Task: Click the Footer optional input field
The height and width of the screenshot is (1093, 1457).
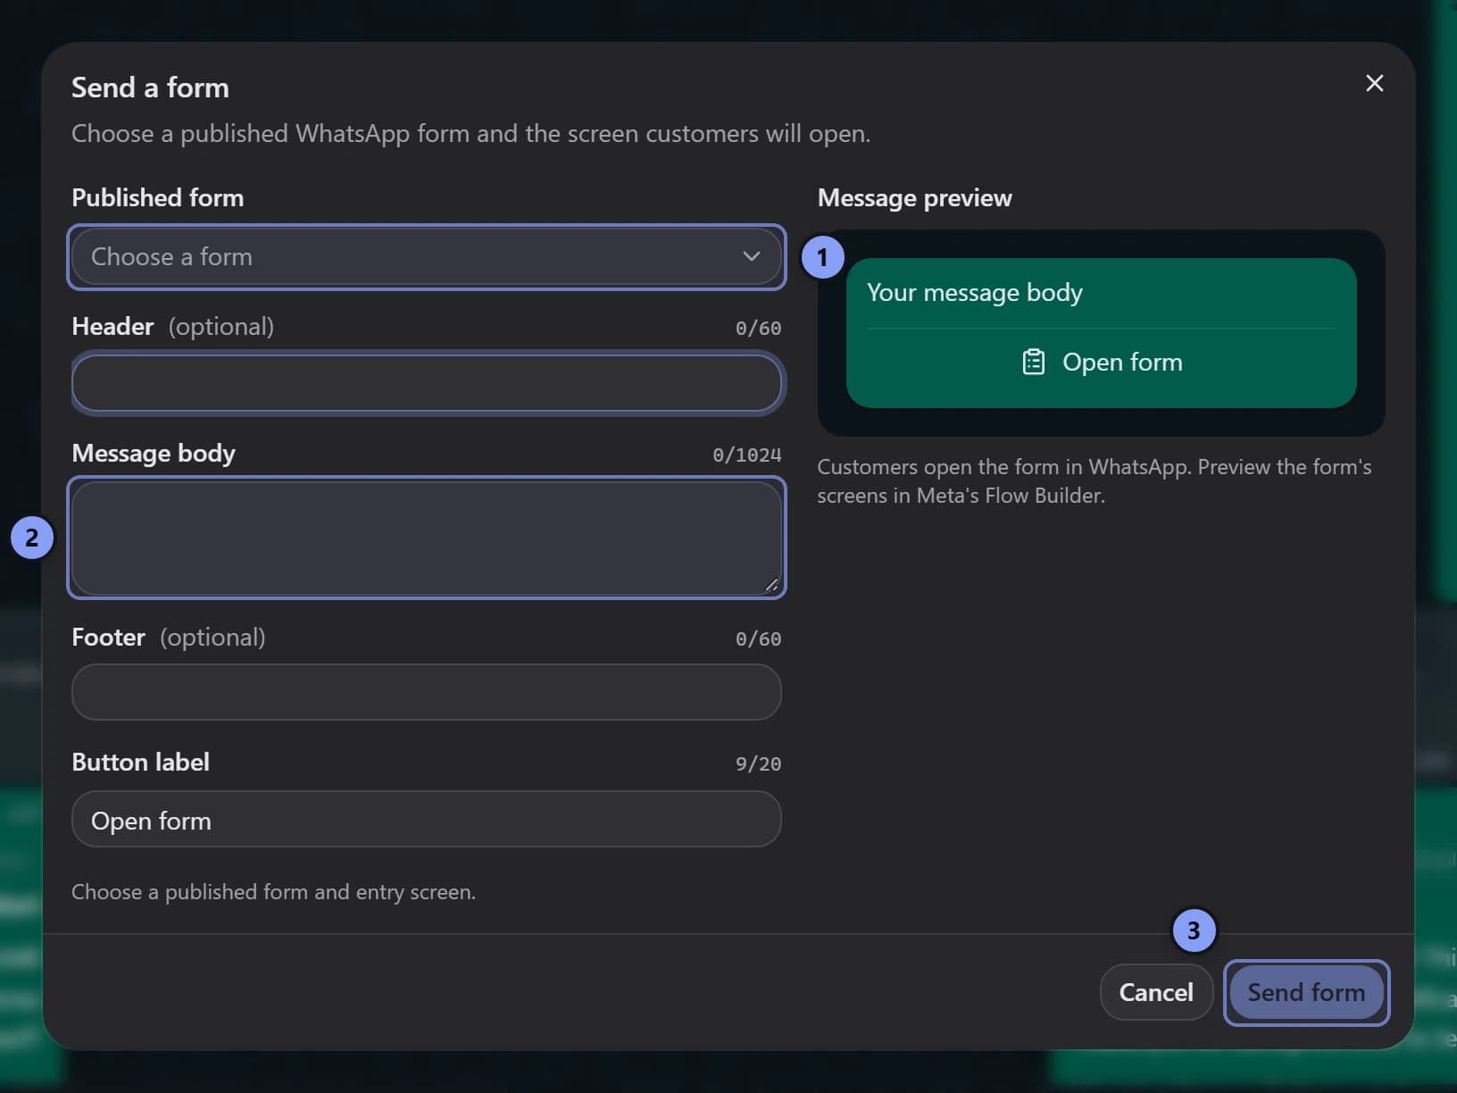Action: click(x=427, y=692)
